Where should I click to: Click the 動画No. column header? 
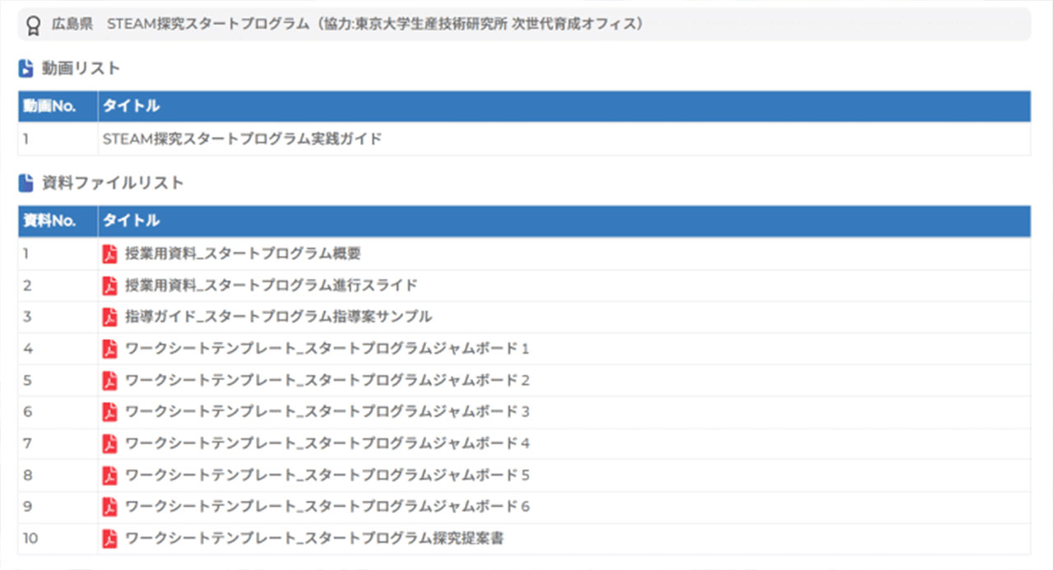pyautogui.click(x=49, y=106)
